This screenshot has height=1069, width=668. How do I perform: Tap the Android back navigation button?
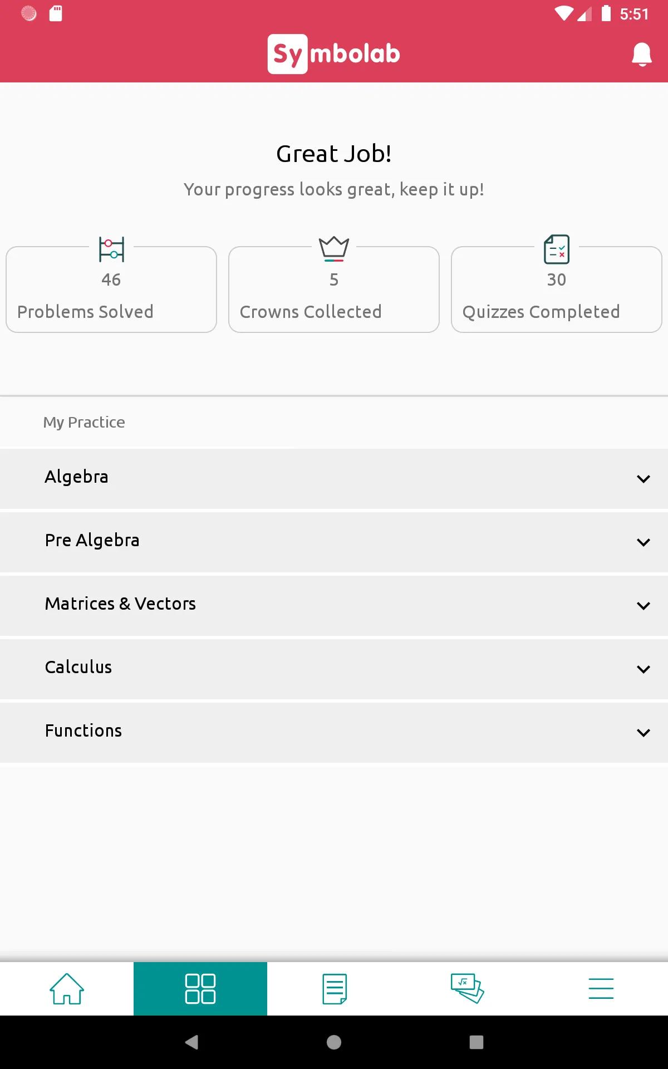[191, 1042]
